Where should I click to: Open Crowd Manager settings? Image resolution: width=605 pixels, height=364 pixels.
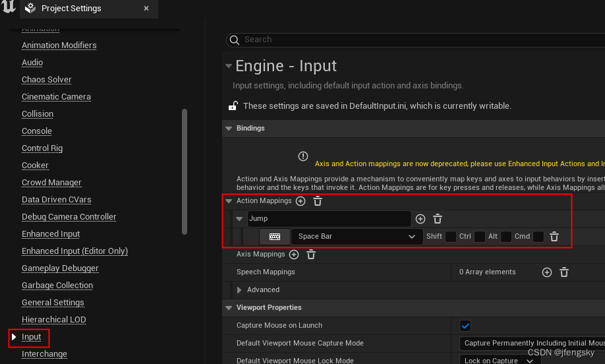(x=51, y=183)
